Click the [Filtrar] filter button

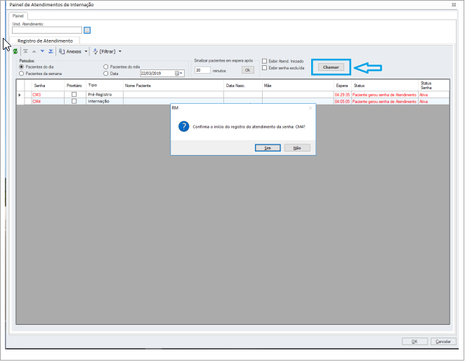(x=104, y=51)
